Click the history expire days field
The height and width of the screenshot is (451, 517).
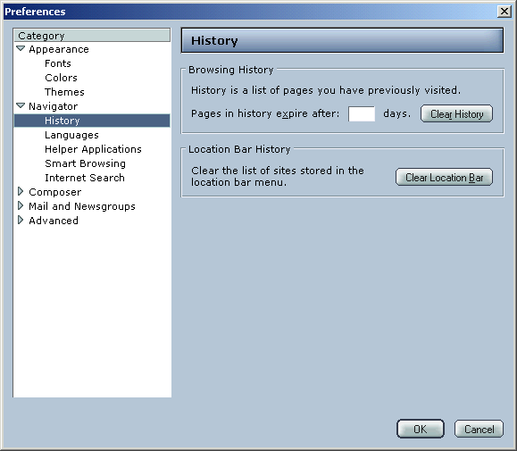(362, 113)
